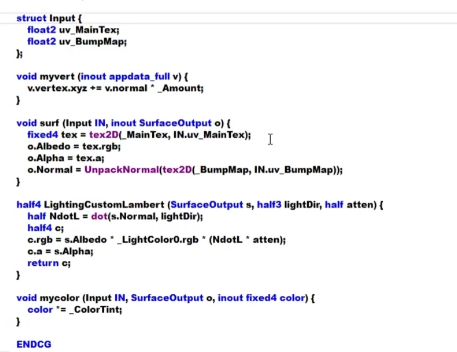Click the 'mycolor' function name

(60, 298)
